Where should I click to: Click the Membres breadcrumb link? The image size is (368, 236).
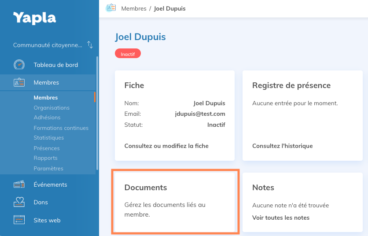(134, 8)
